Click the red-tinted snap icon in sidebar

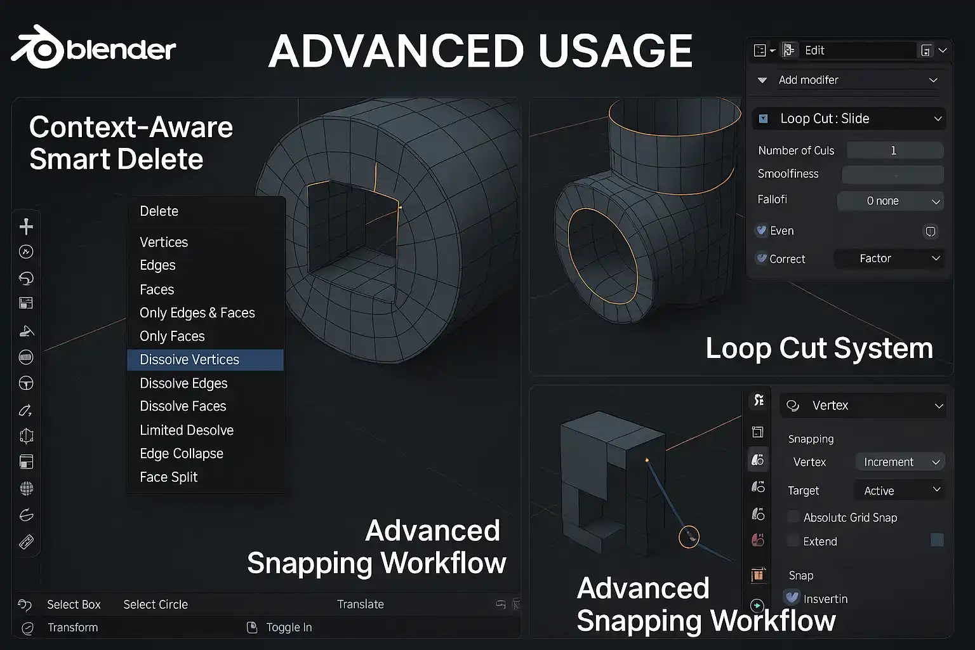point(758,540)
